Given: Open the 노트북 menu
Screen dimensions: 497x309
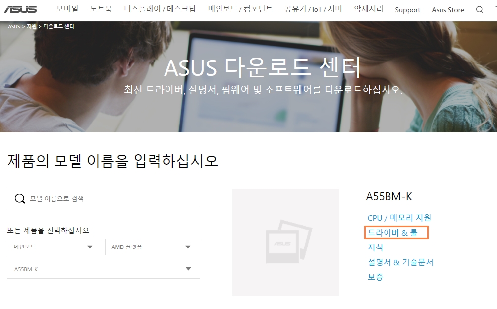Looking at the screenshot, I should click(x=101, y=9).
